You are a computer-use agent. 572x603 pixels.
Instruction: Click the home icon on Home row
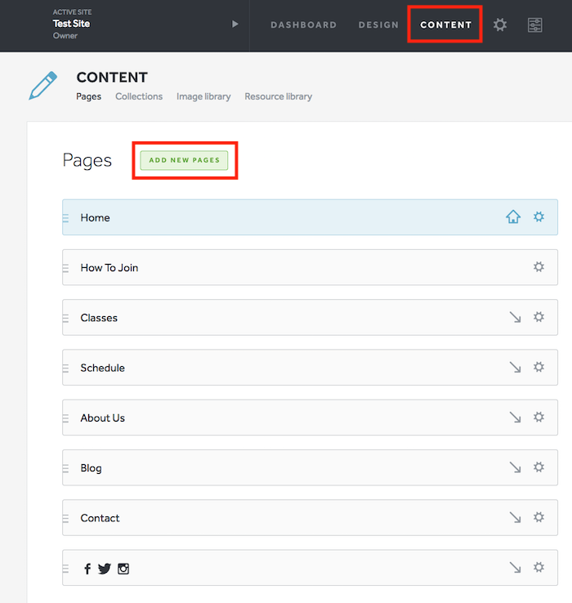click(x=512, y=217)
